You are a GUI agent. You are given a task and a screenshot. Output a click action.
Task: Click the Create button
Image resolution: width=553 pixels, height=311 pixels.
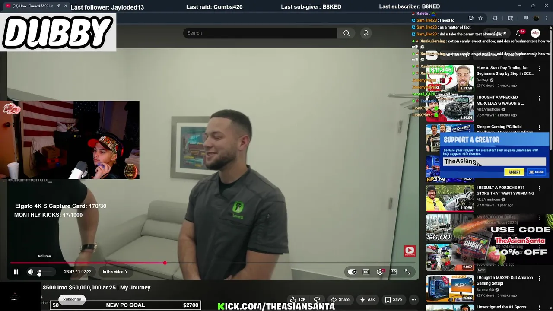coord(496,33)
